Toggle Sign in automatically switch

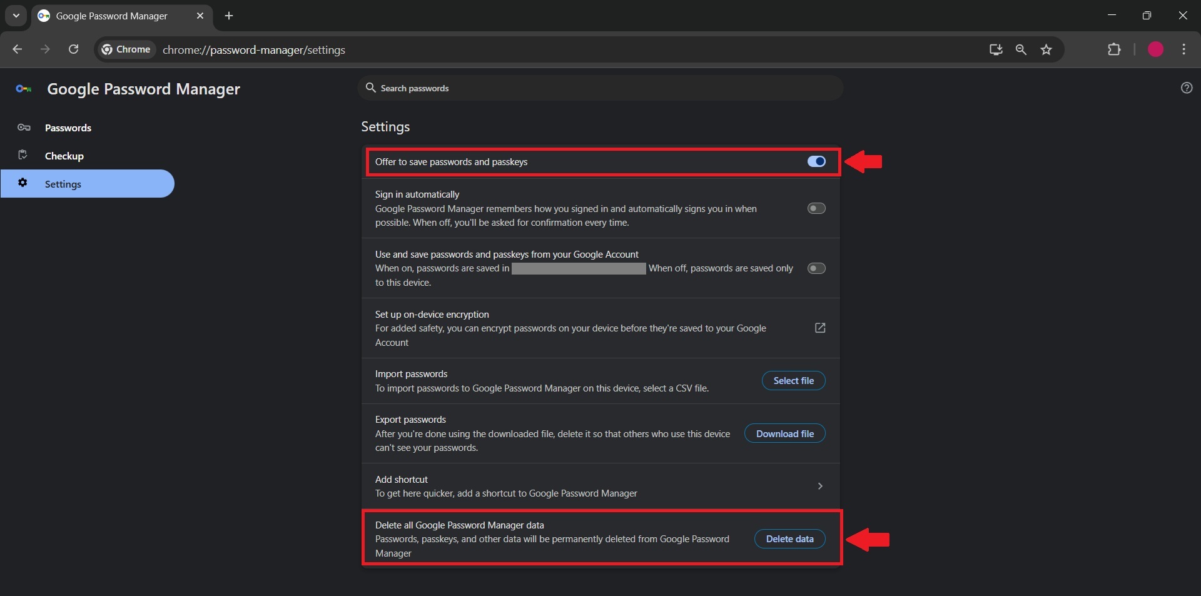(x=816, y=208)
